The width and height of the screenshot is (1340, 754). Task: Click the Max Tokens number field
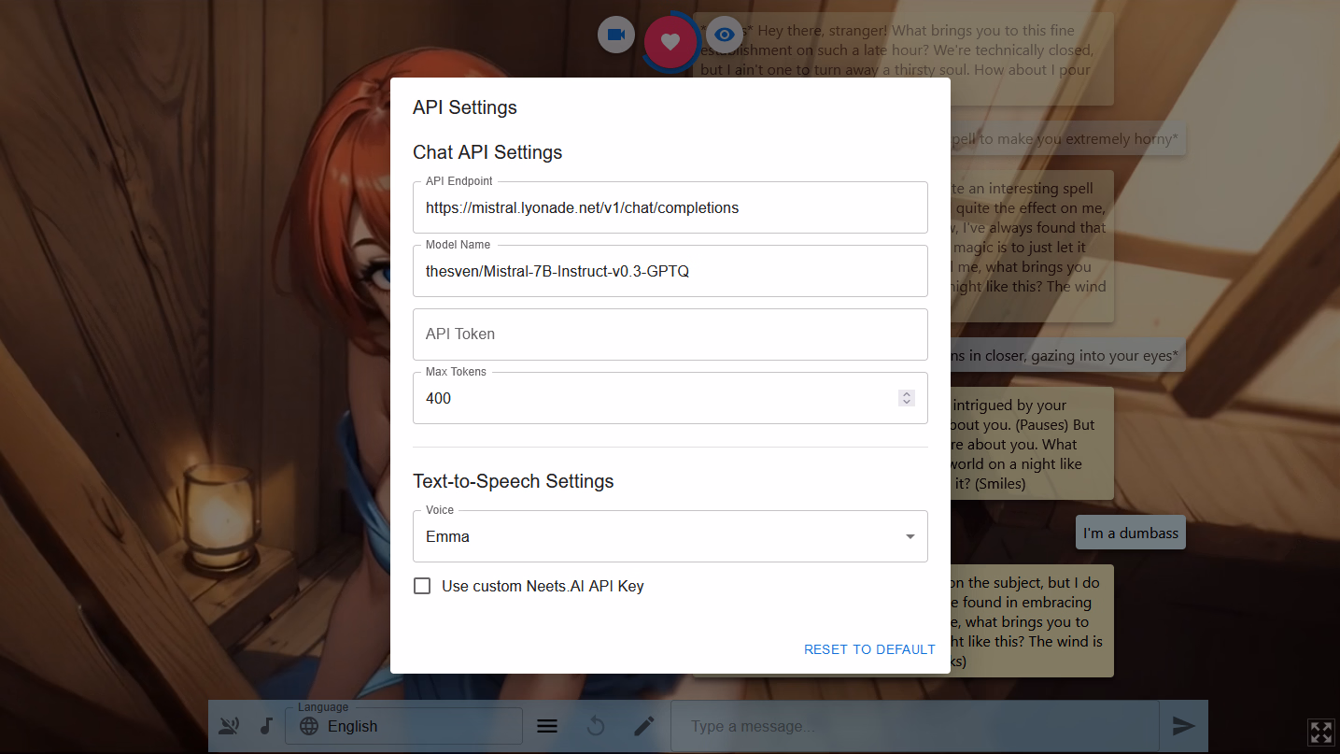pyautogui.click(x=670, y=398)
